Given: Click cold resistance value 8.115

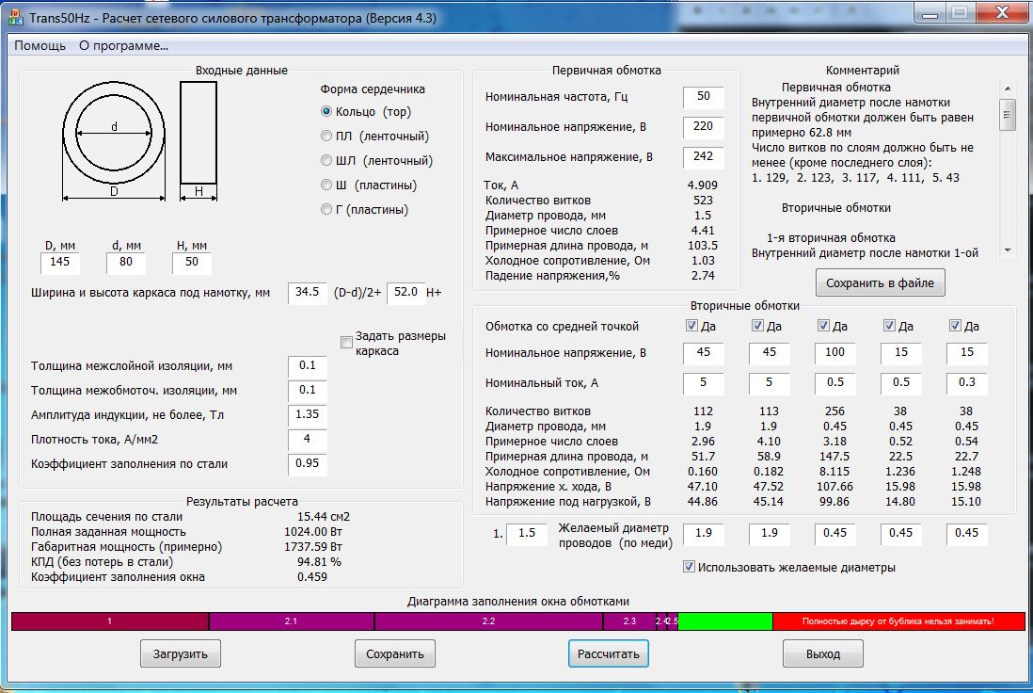Looking at the screenshot, I should click(x=834, y=472).
